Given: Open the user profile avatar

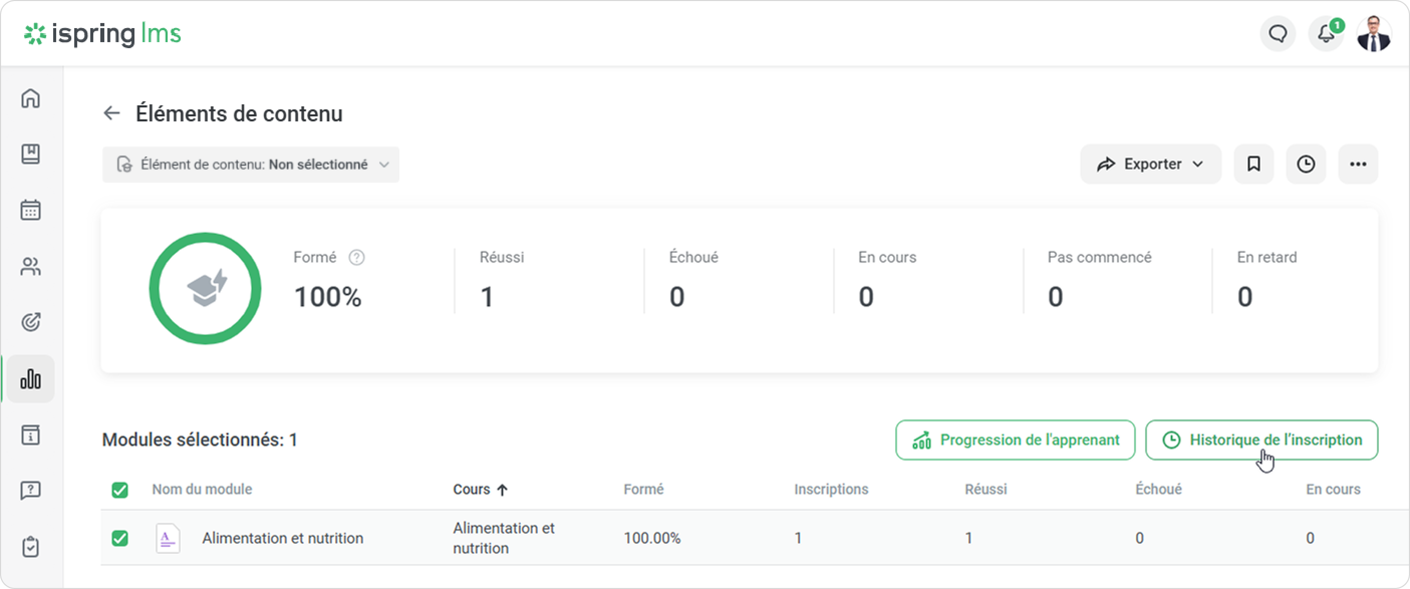Looking at the screenshot, I should click(x=1374, y=34).
